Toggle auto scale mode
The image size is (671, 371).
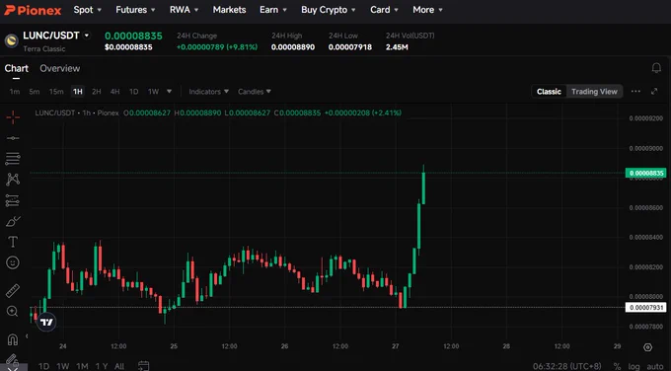(655, 366)
